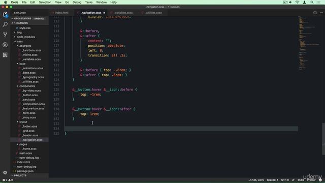Viewport: 325px width, 183px height.
Task: Open the Selection menu
Action: pyautogui.click(x=45, y=2)
